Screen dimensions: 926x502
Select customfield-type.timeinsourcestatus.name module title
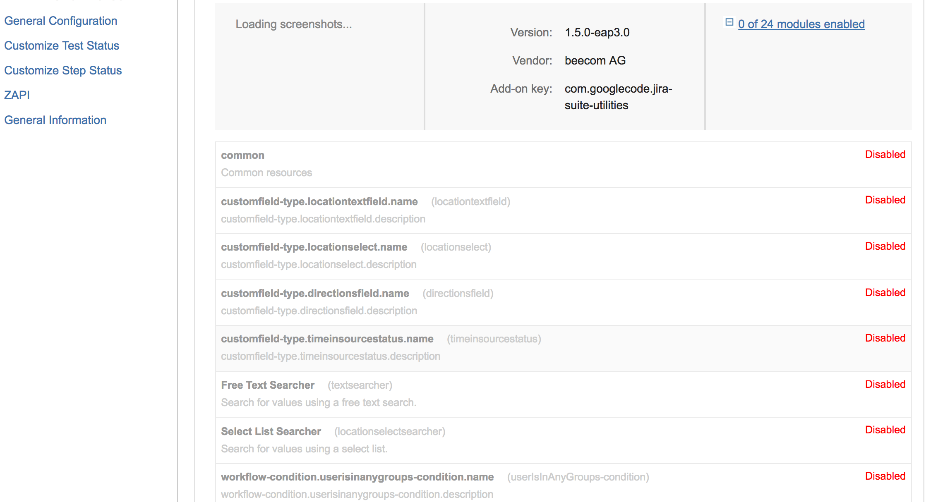(327, 339)
